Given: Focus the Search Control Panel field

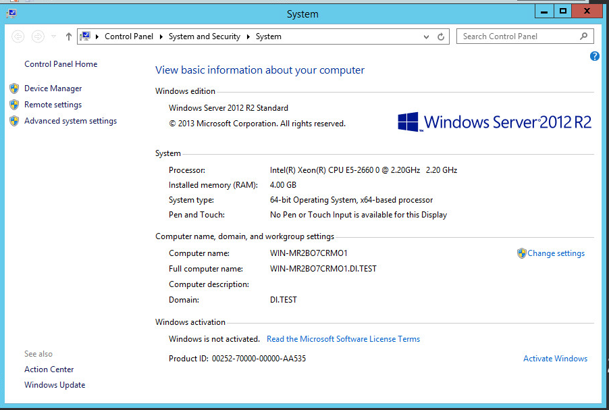Looking at the screenshot, I should coord(517,36).
